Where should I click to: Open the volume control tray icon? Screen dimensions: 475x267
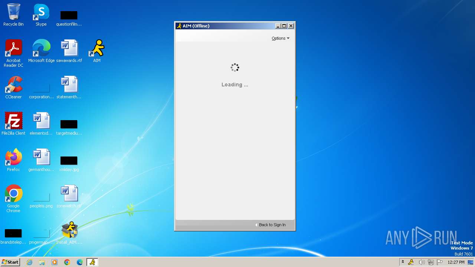(422, 262)
